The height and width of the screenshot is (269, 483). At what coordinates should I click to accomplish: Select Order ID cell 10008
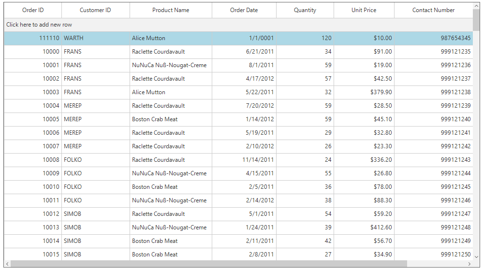coord(33,160)
